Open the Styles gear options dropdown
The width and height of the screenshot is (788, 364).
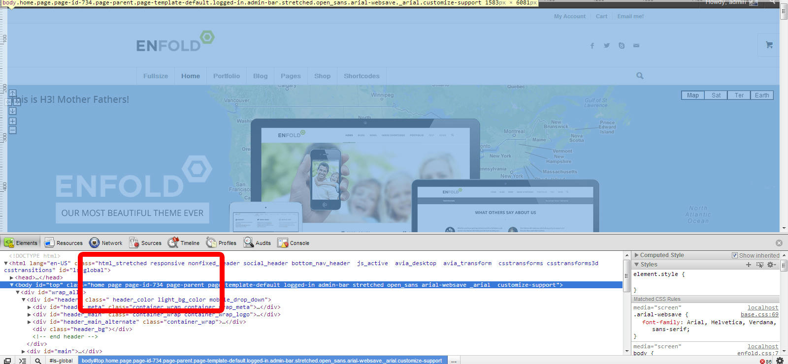point(772,265)
